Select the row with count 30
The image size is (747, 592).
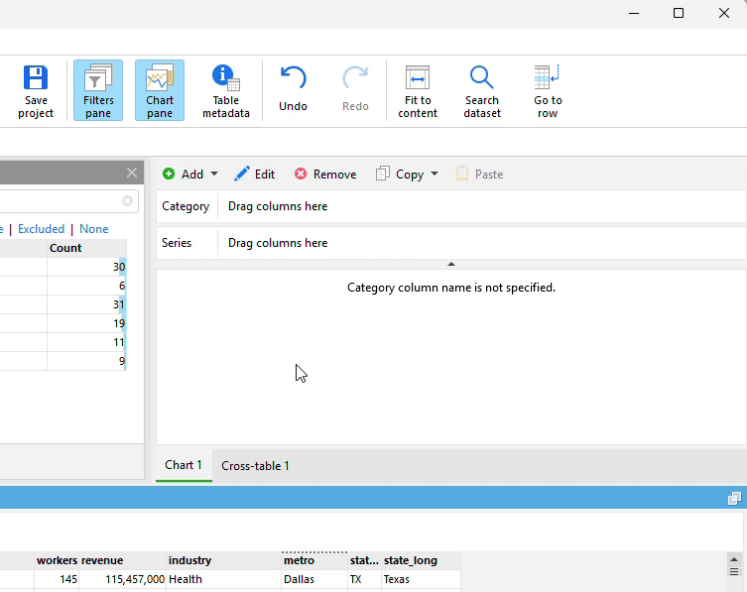click(62, 267)
